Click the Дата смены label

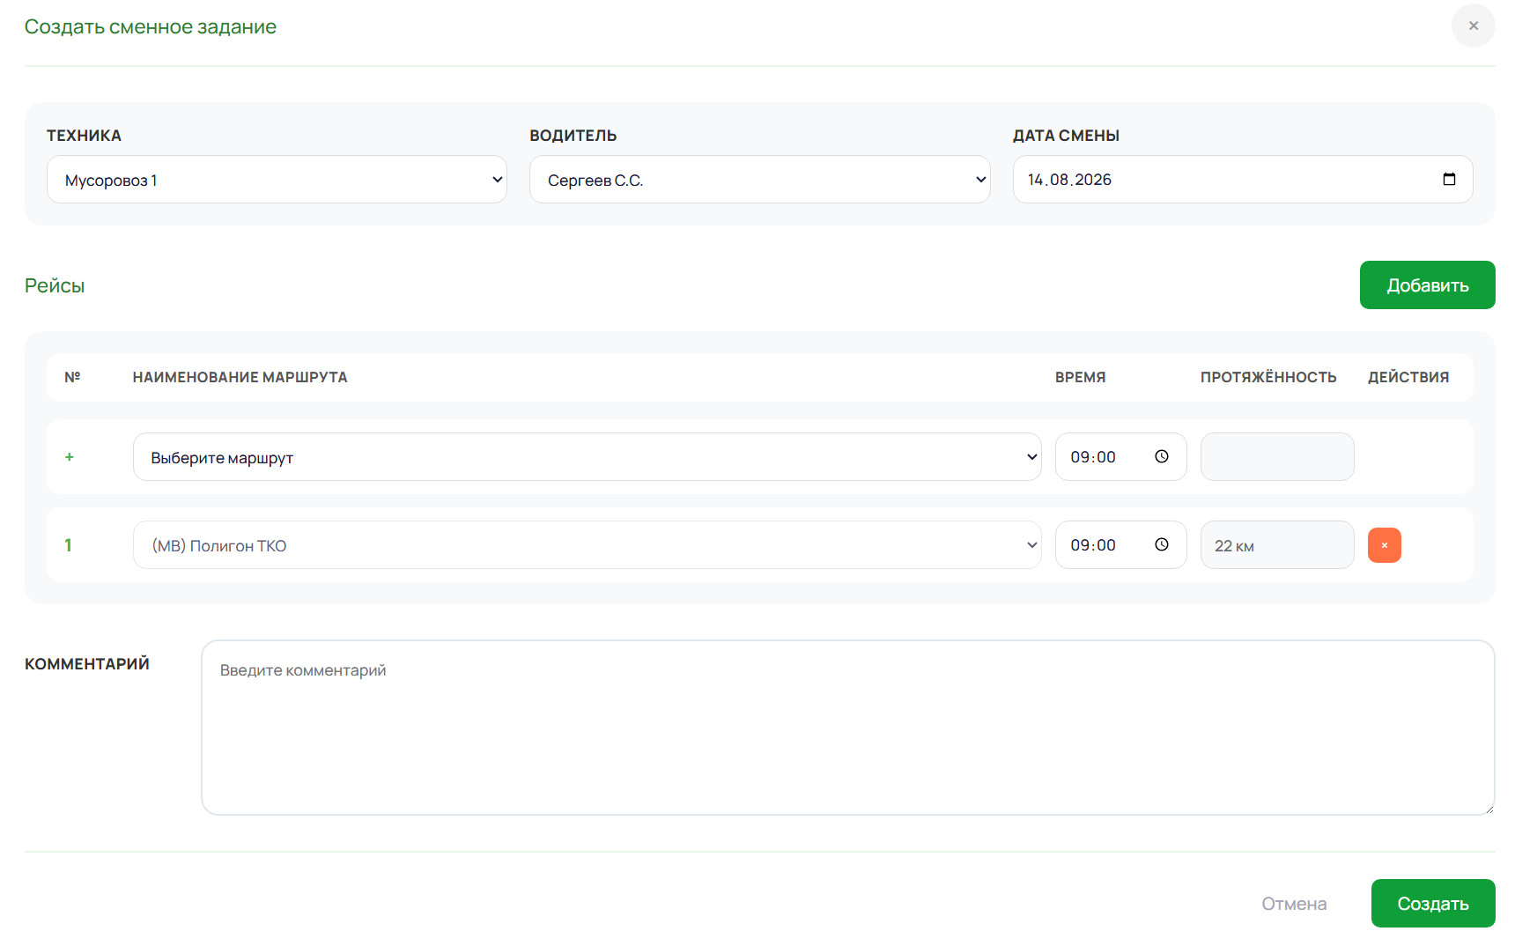pos(1066,136)
